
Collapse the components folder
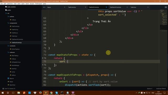[x=13, y=23]
